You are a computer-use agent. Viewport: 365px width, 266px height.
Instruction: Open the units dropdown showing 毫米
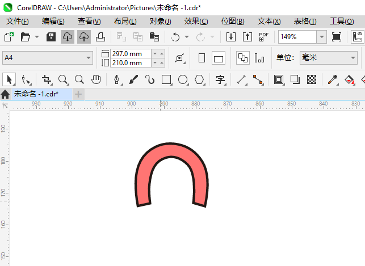click(329, 58)
